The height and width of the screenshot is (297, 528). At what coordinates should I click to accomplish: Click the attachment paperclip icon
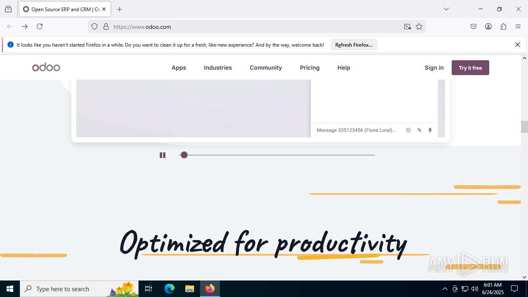click(419, 130)
